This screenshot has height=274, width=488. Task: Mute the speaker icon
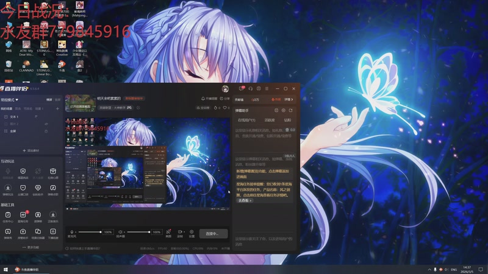pos(120,232)
